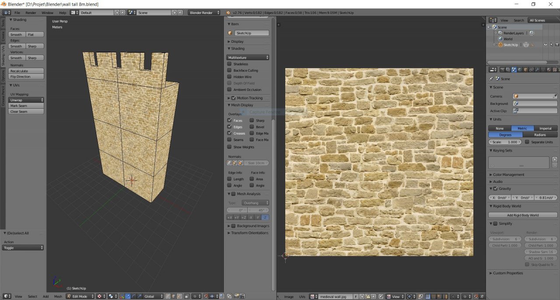The width and height of the screenshot is (560, 300).
Task: Open the Multitexture shading dropdown
Action: coord(248,57)
